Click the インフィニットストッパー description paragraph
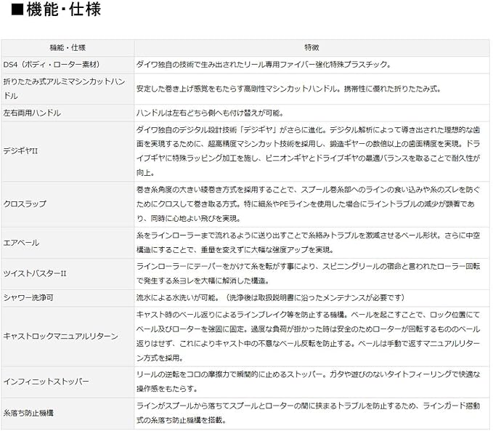This screenshot has height=431, width=493. tap(308, 382)
